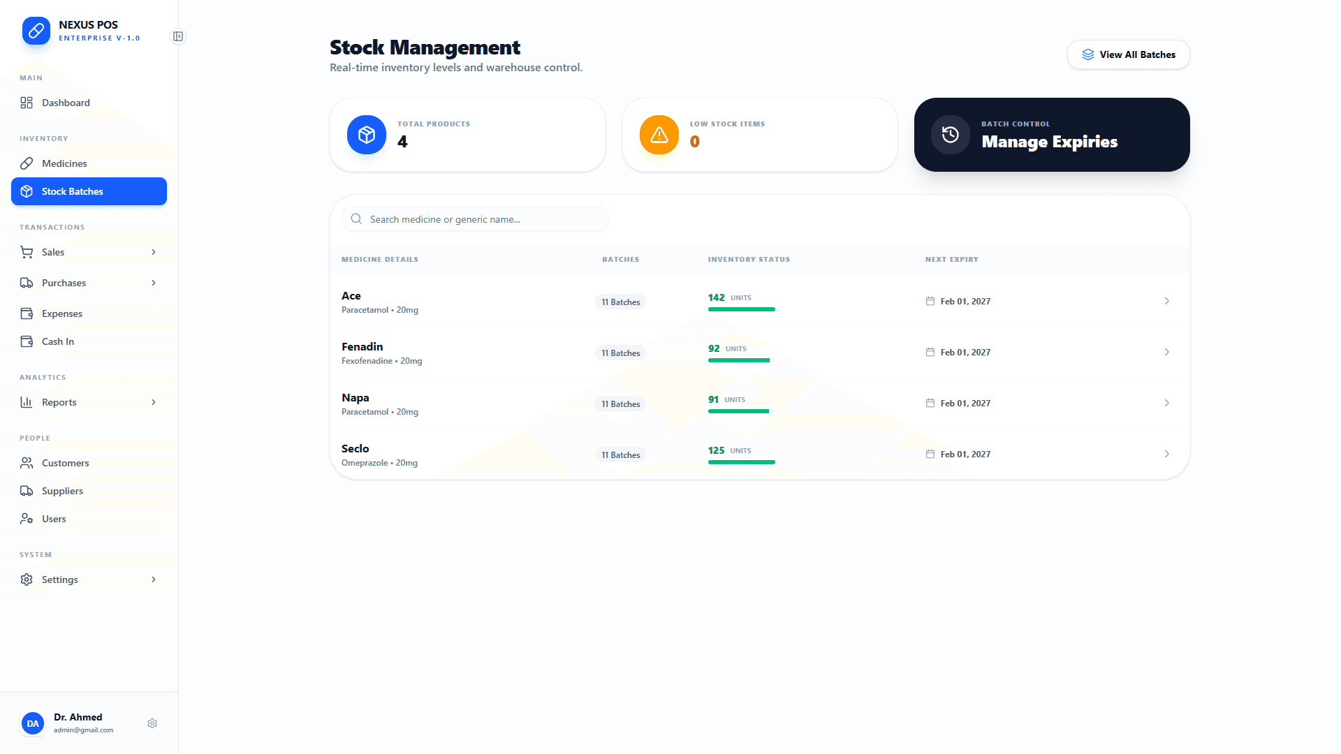Select the Medicines sidebar icon

pyautogui.click(x=27, y=163)
